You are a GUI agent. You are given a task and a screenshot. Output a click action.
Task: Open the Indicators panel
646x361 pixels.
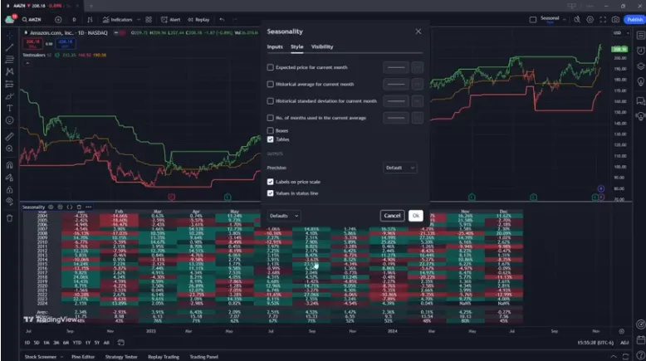pyautogui.click(x=117, y=19)
